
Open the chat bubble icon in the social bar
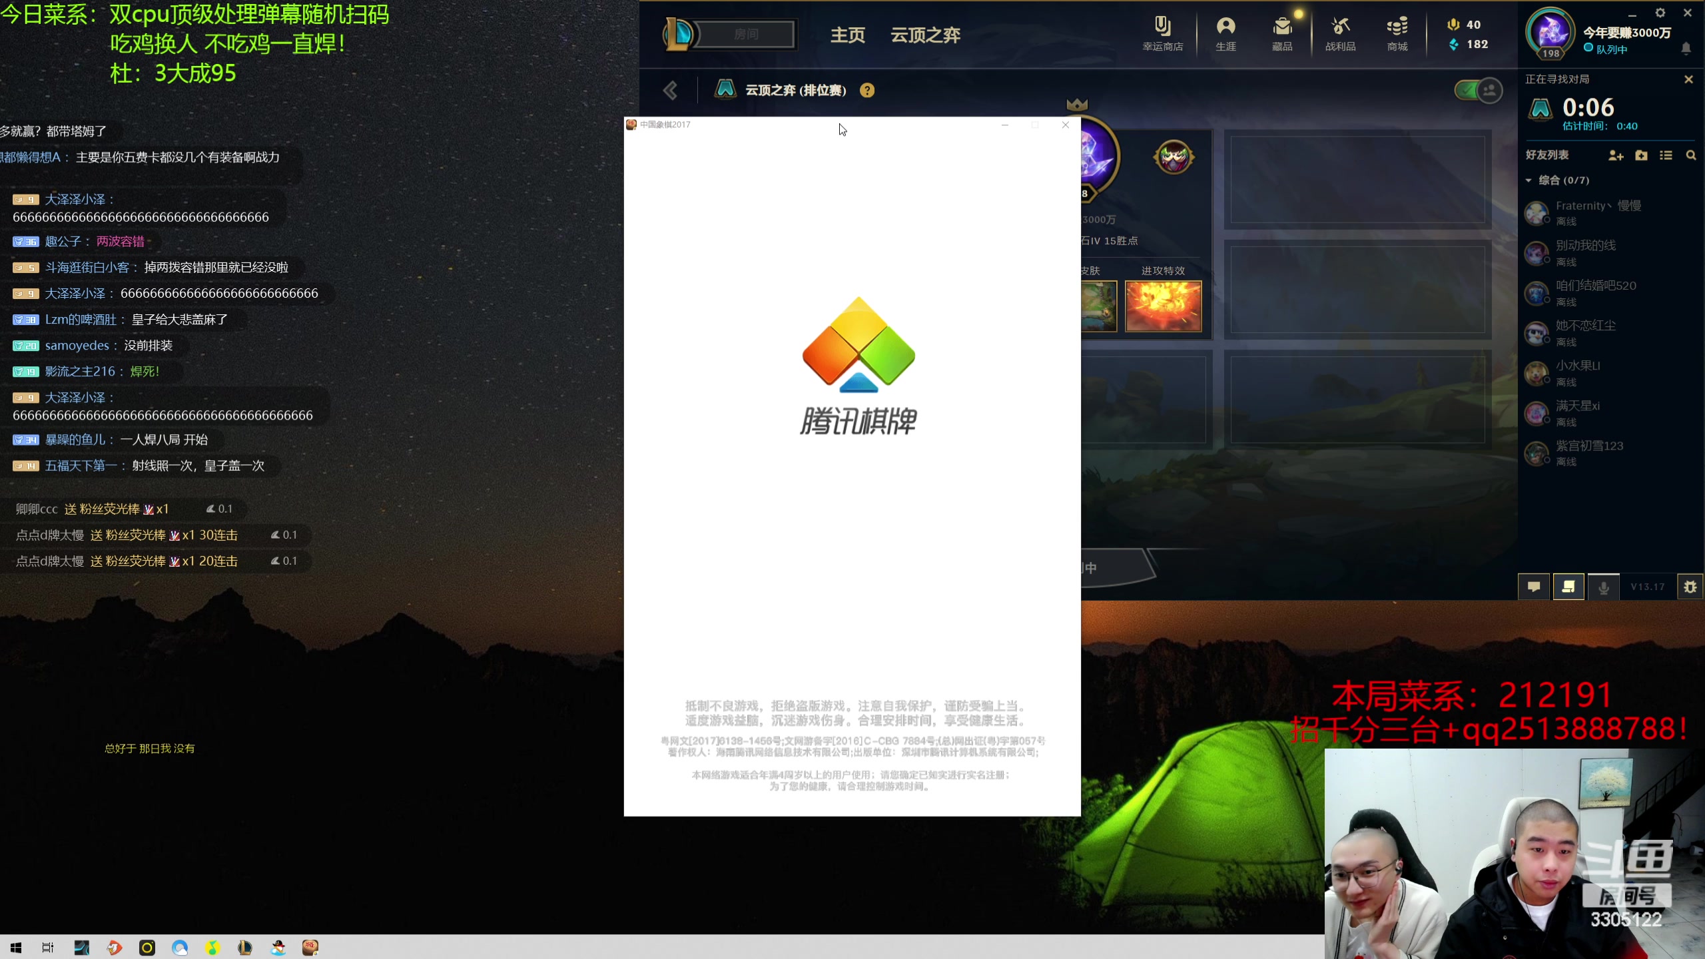1534,587
